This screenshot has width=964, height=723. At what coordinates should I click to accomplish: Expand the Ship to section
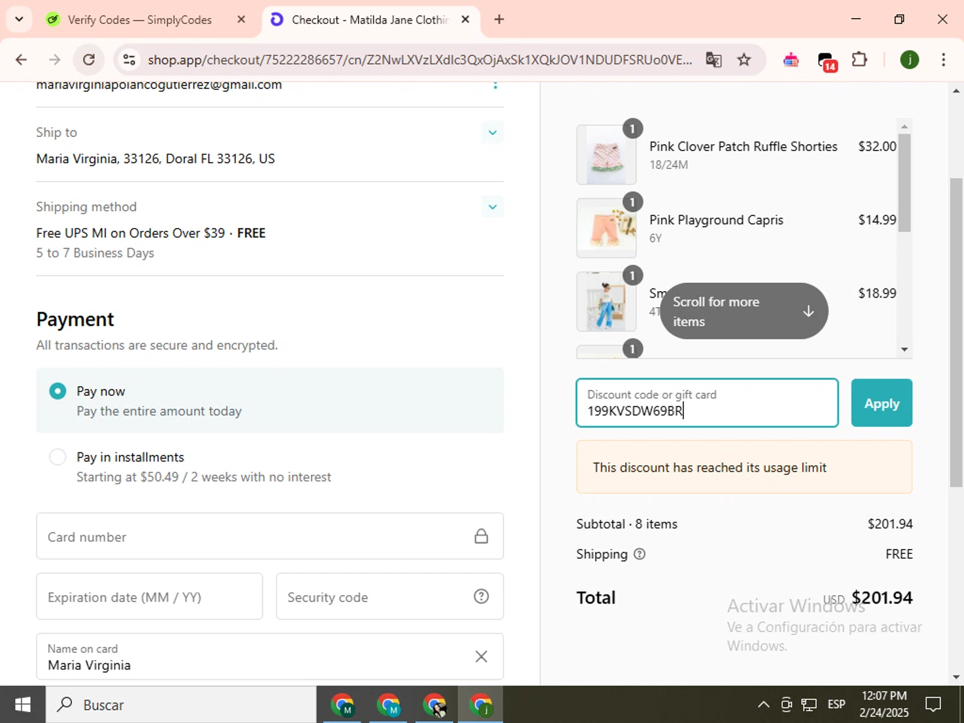coord(492,132)
